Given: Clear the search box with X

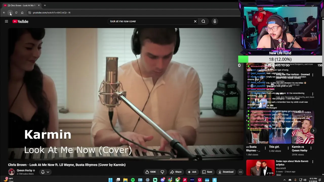Looking at the screenshot, I should click(x=195, y=21).
